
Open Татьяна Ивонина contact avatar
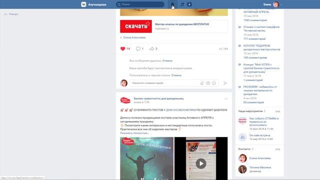[242, 169]
